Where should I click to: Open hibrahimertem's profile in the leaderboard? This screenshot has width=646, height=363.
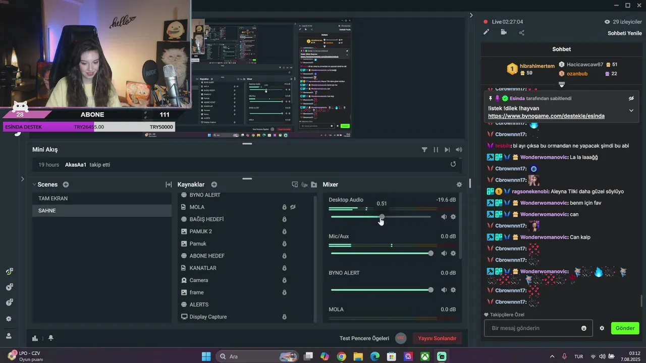(x=537, y=66)
